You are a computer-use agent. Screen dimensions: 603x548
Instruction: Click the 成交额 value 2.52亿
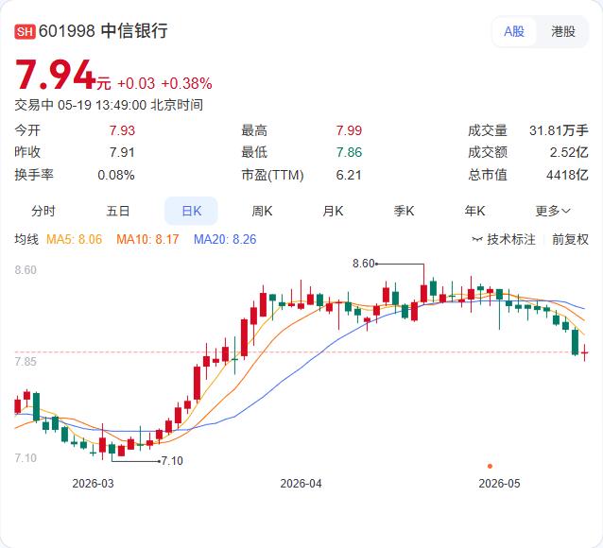(x=569, y=152)
